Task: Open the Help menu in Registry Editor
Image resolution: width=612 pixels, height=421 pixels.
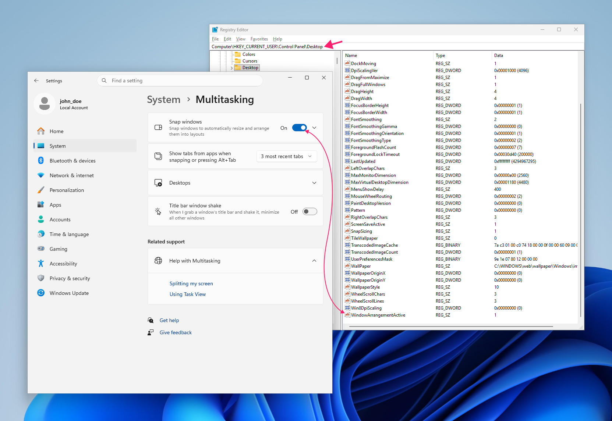Action: click(277, 39)
